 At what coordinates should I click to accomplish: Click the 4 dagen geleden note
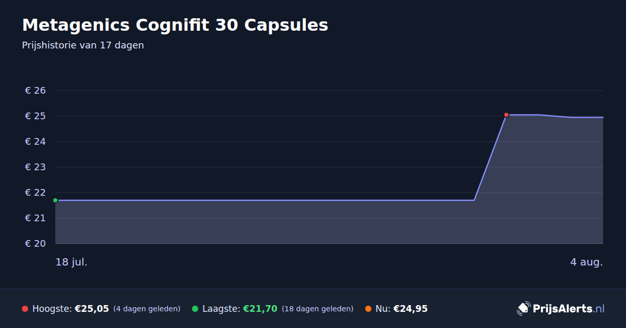point(147,309)
